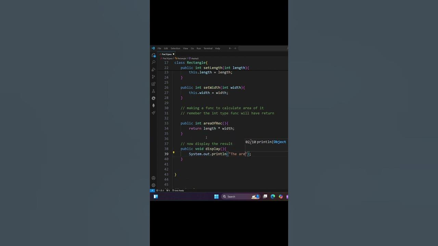Open the Manage gear icon
438x246 pixels.
(x=153, y=185)
